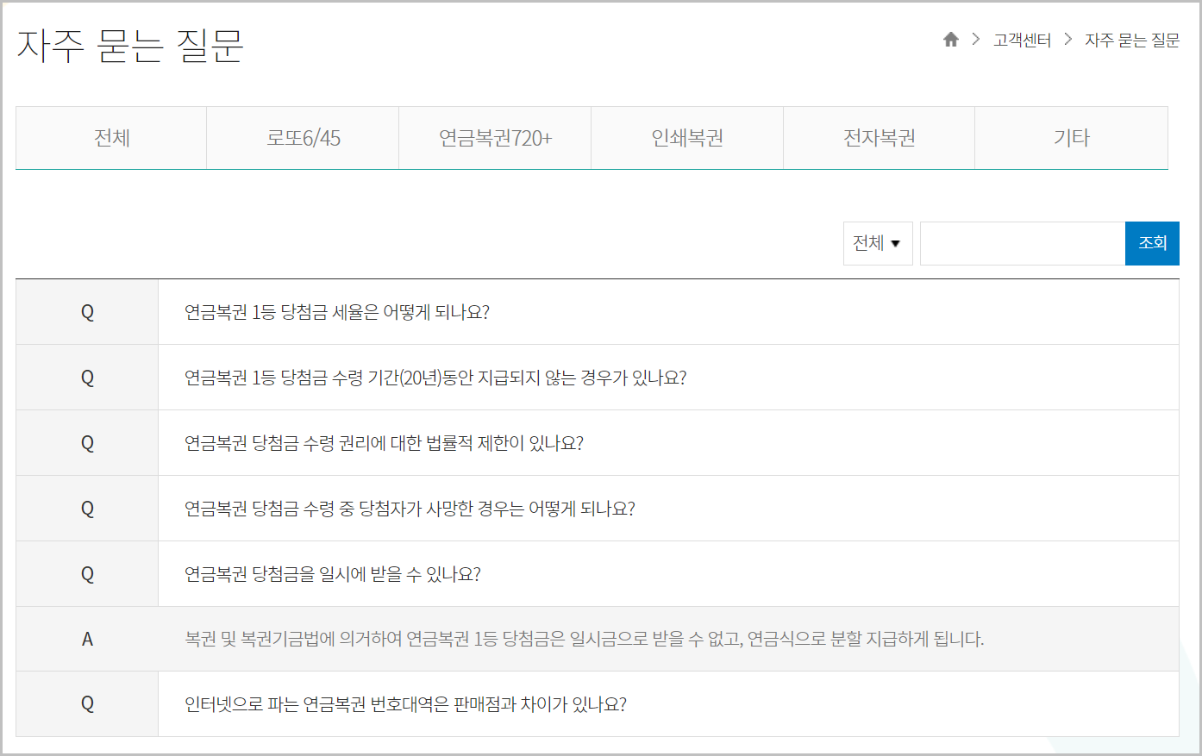Expand question about 수령 기간(20년) 지급
Image resolution: width=1202 pixels, height=756 pixels.
pos(435,378)
